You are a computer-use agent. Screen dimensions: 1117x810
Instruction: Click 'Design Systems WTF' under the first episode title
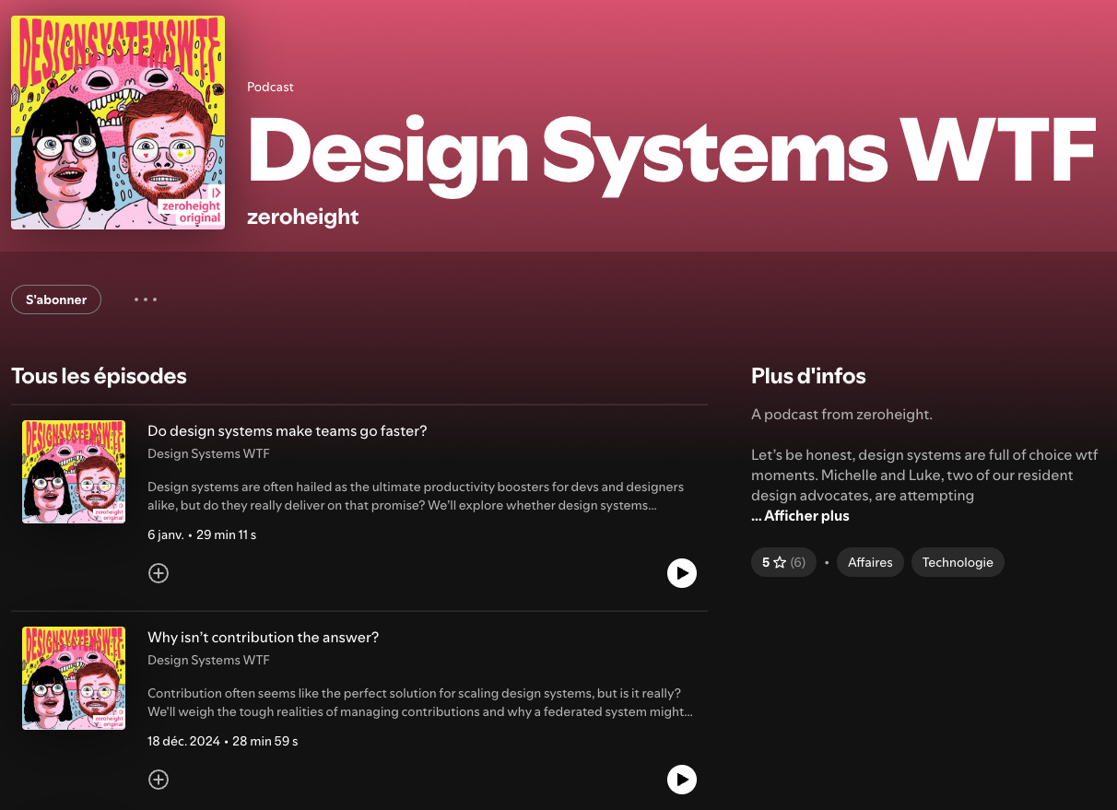tap(208, 454)
